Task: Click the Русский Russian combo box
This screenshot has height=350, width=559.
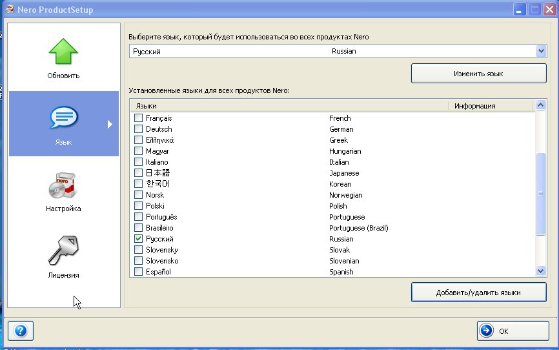Action: tap(338, 51)
